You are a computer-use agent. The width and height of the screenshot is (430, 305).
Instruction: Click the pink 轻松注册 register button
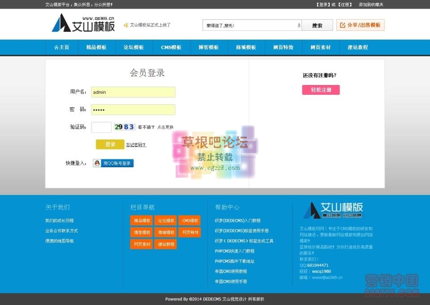[x=321, y=90]
